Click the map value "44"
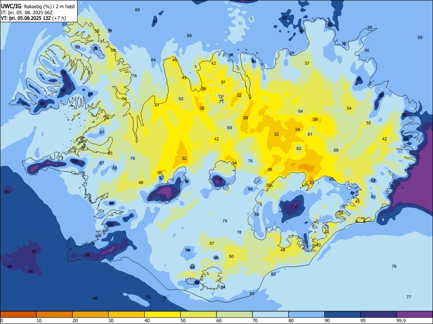The width and height of the screenshot is (433, 324). pos(326,232)
